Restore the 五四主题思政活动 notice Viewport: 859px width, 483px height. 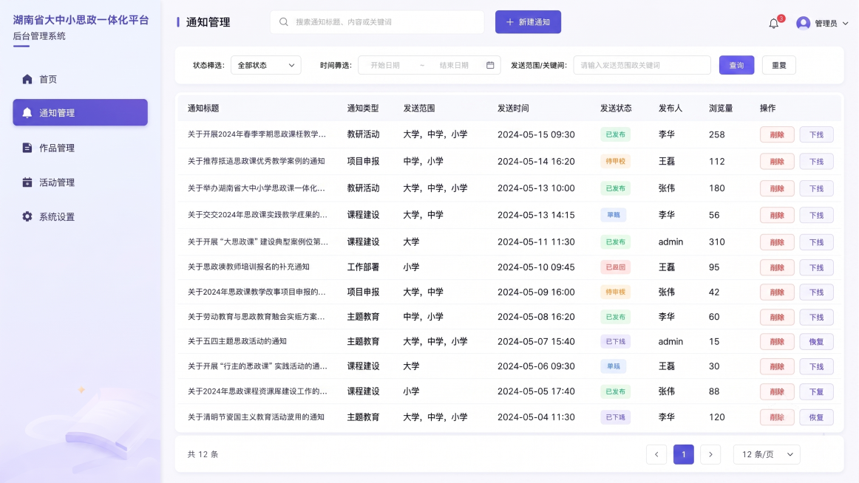(816, 341)
